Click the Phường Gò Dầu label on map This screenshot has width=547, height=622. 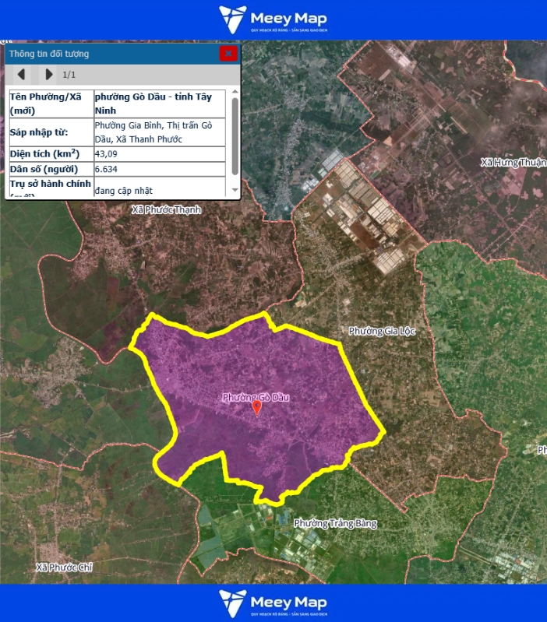(256, 397)
